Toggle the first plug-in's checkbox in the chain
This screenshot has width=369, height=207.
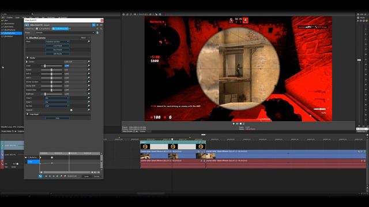(x=37, y=29)
